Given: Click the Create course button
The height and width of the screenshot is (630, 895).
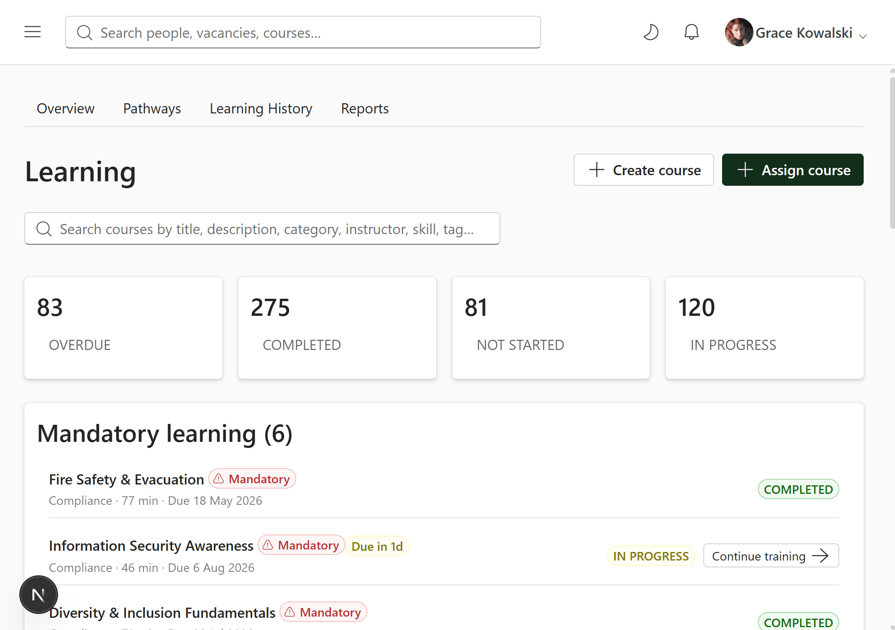Looking at the screenshot, I should [x=644, y=170].
